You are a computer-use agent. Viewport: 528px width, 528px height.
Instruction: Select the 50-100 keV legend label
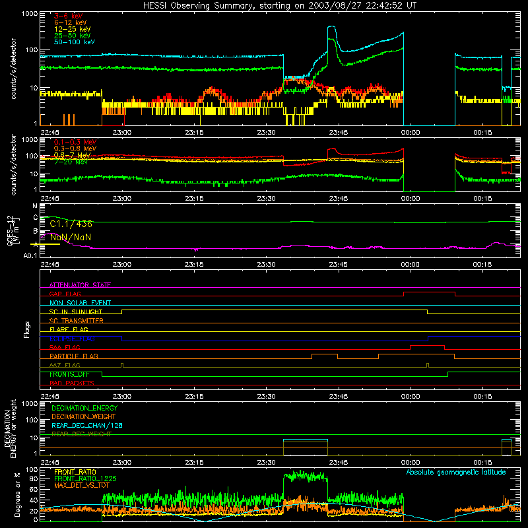coord(75,42)
